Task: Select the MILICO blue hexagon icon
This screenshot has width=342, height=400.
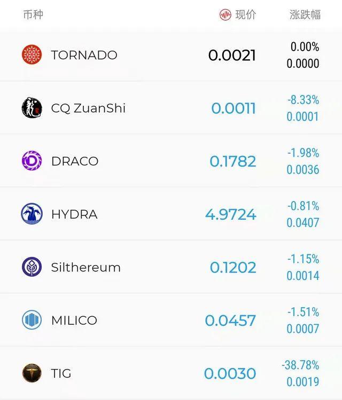Action: click(32, 320)
